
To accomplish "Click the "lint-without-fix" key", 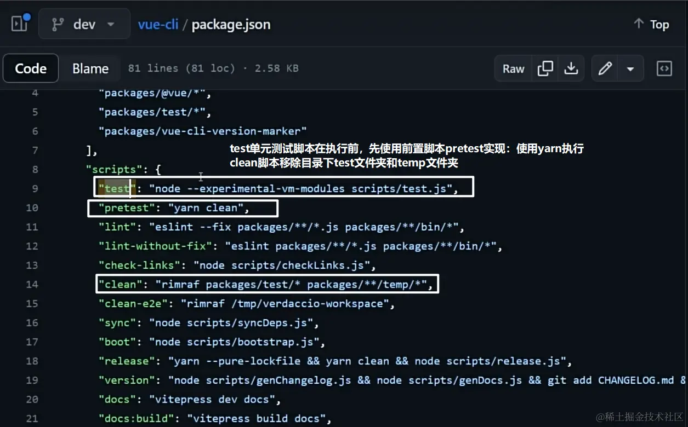I will [x=155, y=246].
